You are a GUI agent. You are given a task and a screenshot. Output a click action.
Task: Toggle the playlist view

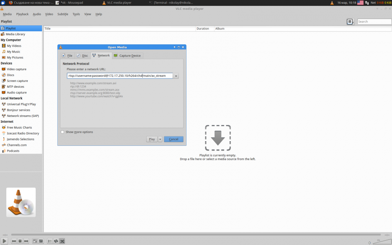(49, 241)
